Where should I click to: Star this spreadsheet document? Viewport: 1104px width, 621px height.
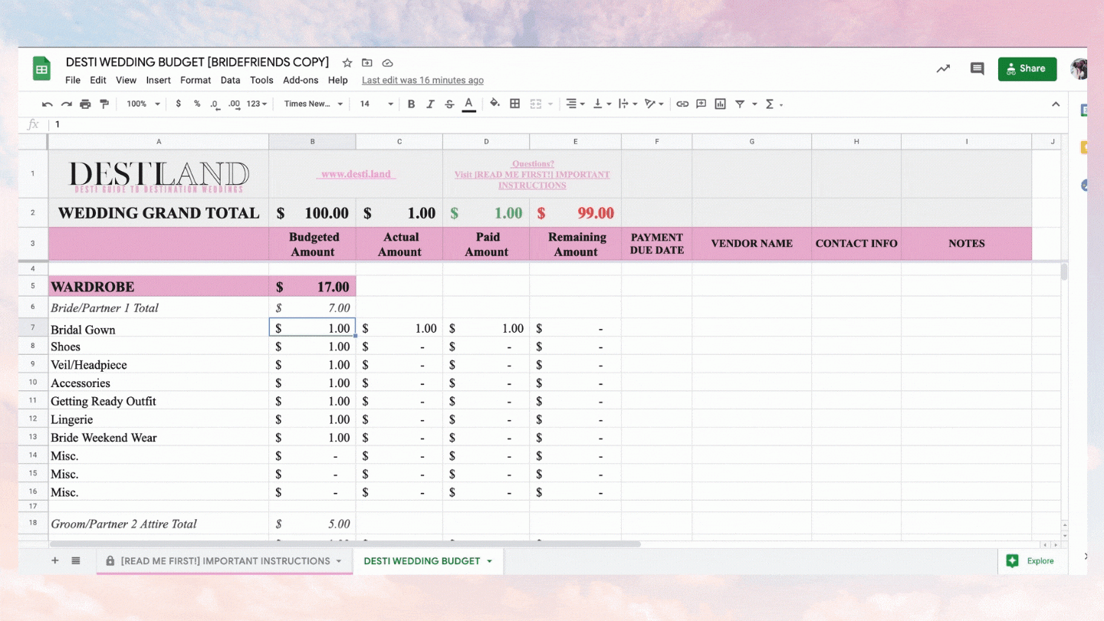point(347,63)
